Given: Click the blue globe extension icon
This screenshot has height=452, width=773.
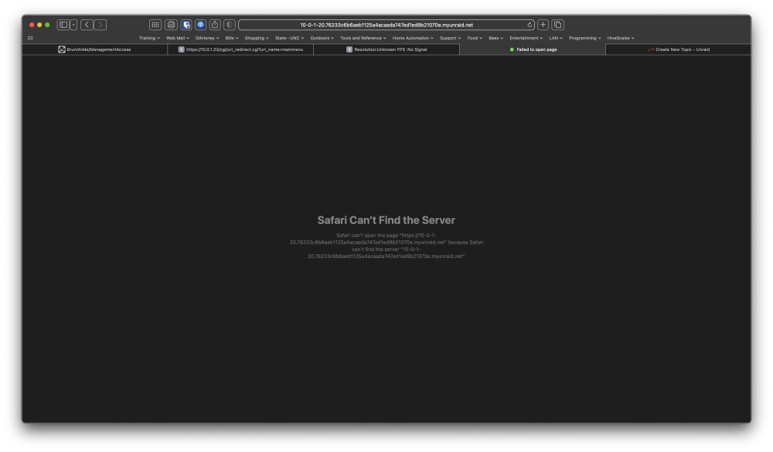Looking at the screenshot, I should coord(201,25).
